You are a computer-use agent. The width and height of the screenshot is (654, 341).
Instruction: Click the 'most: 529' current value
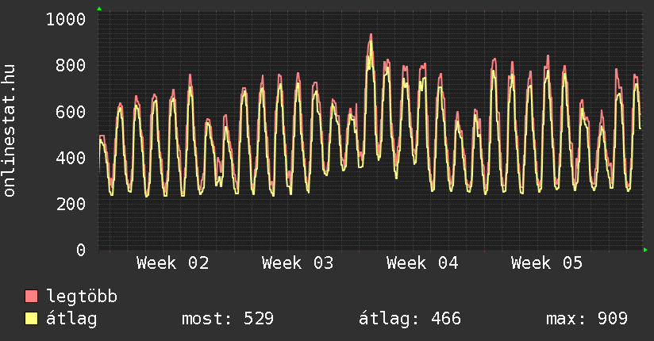228,319
